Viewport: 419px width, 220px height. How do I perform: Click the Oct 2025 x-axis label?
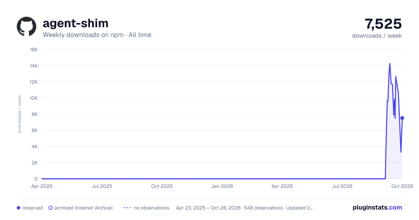click(x=162, y=186)
